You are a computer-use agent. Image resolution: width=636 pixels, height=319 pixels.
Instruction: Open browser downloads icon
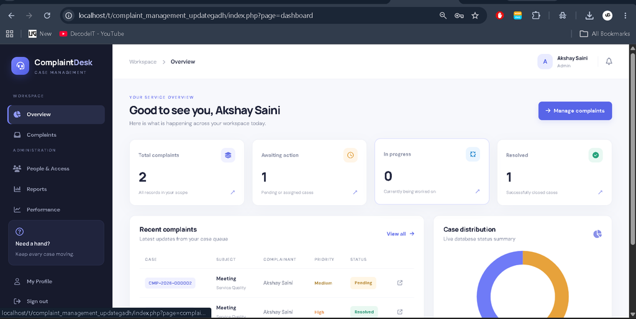pyautogui.click(x=589, y=15)
